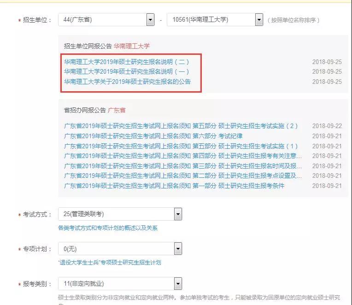
Task: Click the 专项计划 field label
Action: (37, 249)
